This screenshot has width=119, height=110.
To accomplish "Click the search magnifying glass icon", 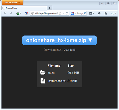I will 85,13.
